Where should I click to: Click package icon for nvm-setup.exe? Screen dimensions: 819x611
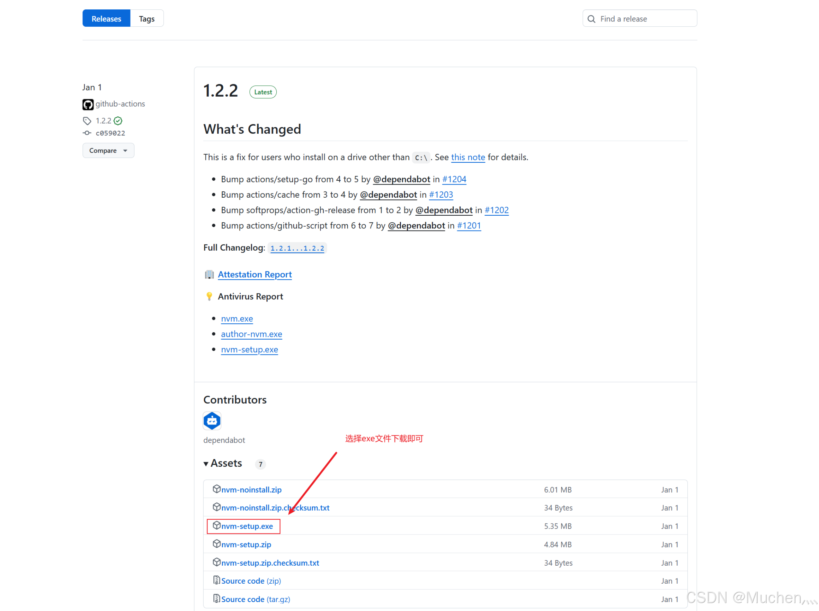point(216,526)
